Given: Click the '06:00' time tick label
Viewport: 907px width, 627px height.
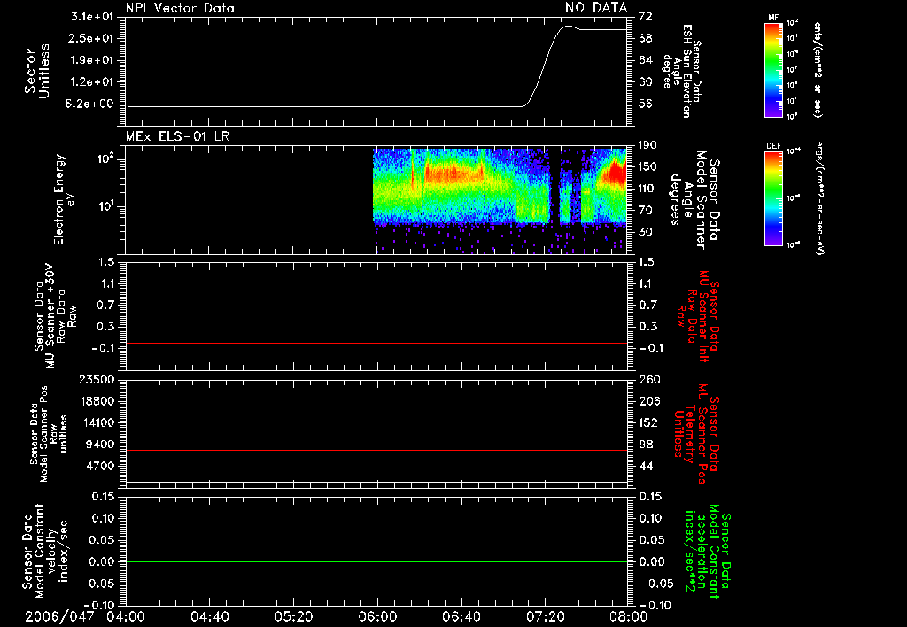Looking at the screenshot, I should click(x=377, y=616).
